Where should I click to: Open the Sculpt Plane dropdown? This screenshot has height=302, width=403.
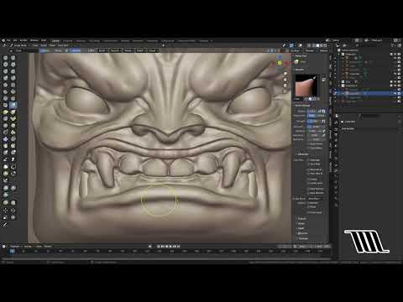(315, 199)
